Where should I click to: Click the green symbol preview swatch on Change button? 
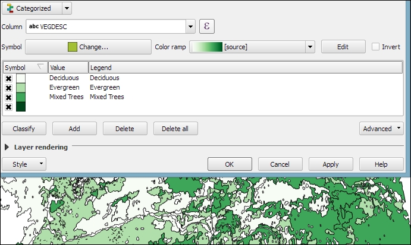(x=73, y=47)
